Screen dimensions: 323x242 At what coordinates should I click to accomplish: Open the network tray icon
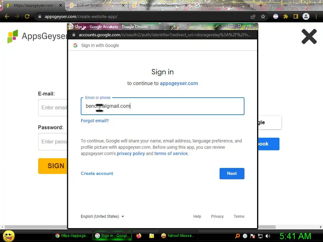tap(260, 236)
